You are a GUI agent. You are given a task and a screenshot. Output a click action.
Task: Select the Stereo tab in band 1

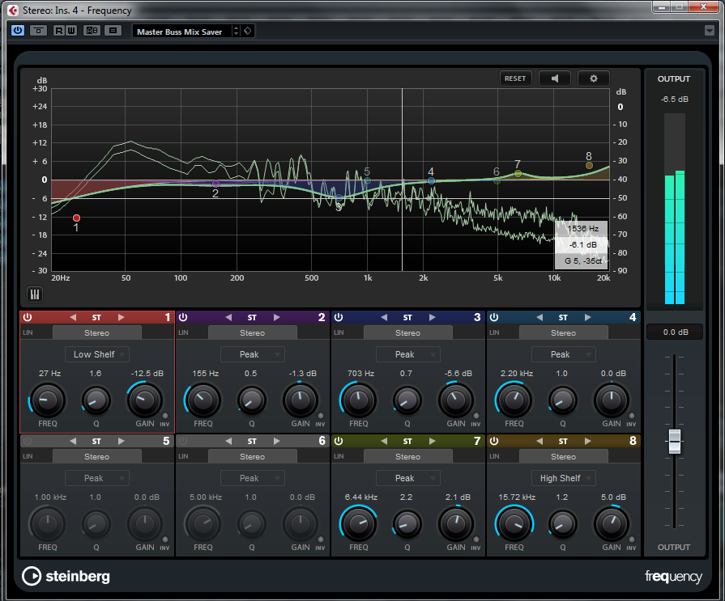point(96,332)
